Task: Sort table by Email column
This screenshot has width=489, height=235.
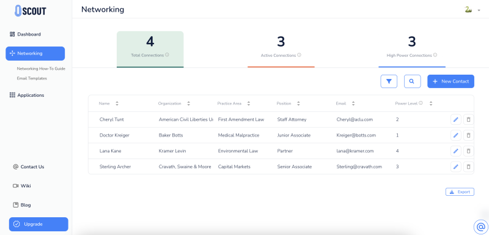Action: coord(353,103)
